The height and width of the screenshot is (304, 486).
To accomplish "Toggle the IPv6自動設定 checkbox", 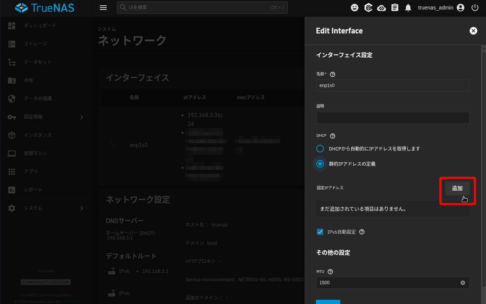I will point(320,232).
